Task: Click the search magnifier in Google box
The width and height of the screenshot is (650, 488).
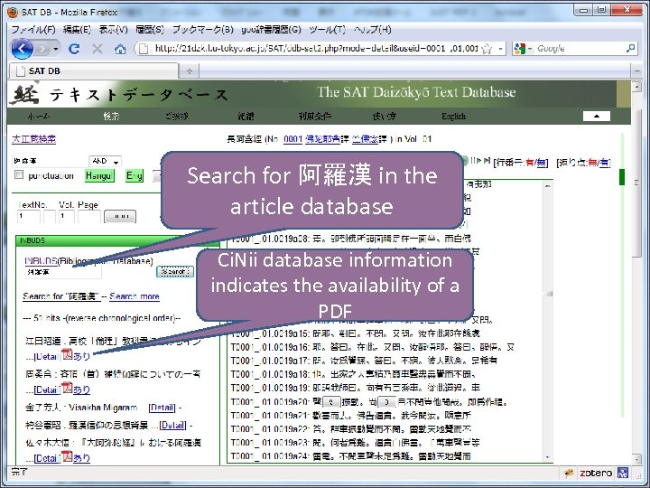Action: tap(630, 48)
